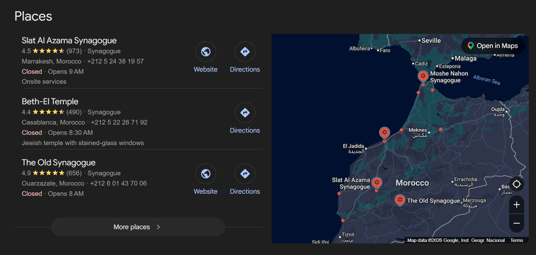Click the Morocco country label
This screenshot has height=255, width=536.
pyautogui.click(x=412, y=183)
